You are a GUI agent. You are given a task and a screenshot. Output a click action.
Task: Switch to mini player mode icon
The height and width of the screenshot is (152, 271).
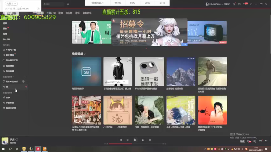pyautogui.click(x=251, y=4)
